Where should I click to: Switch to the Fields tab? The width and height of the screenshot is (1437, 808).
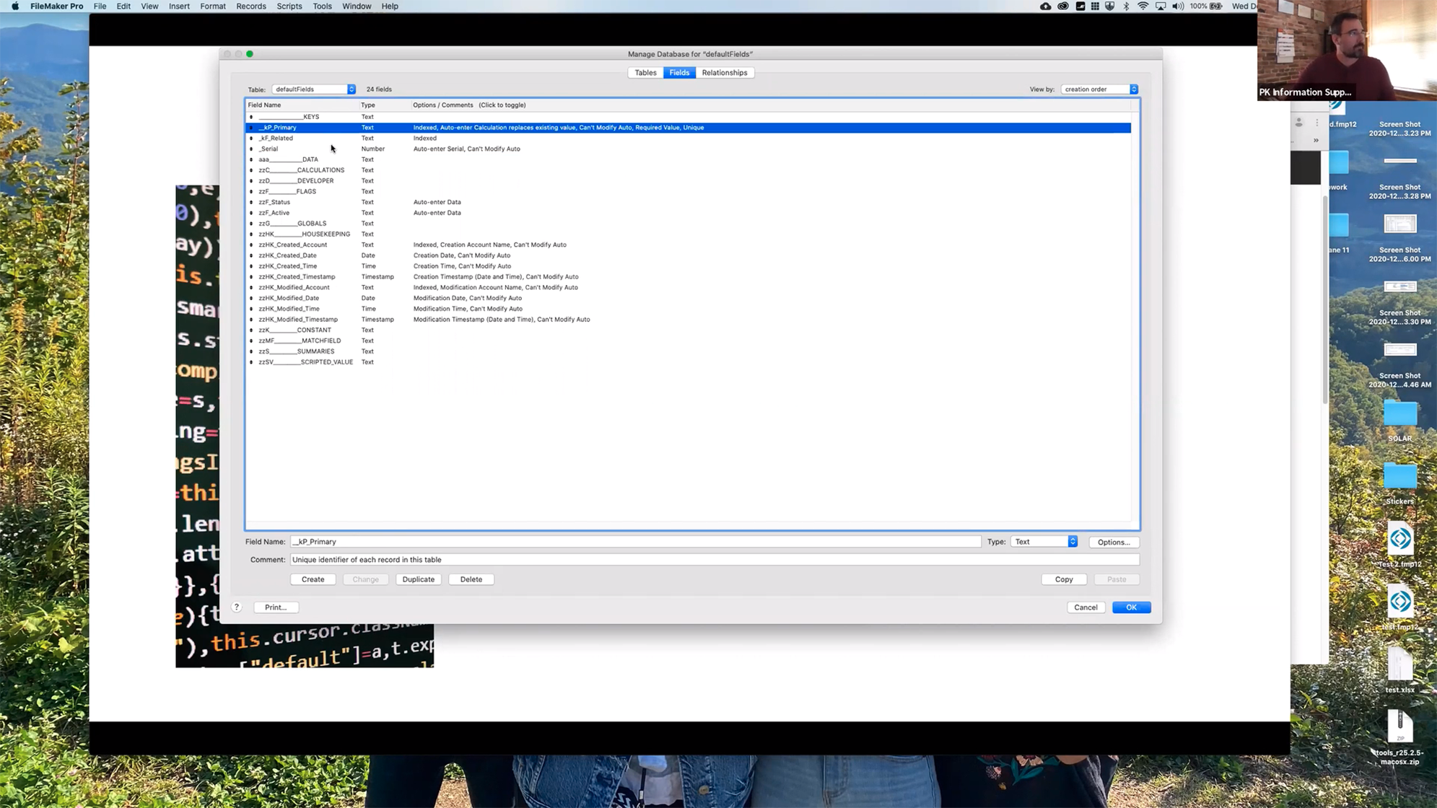point(679,73)
